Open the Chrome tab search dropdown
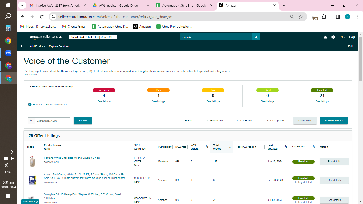The height and width of the screenshot is (204, 363). pos(22,5)
